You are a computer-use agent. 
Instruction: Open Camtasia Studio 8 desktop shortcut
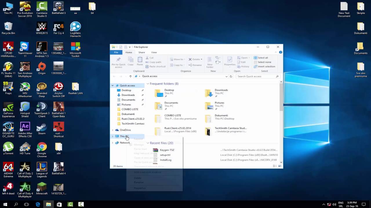point(42,10)
